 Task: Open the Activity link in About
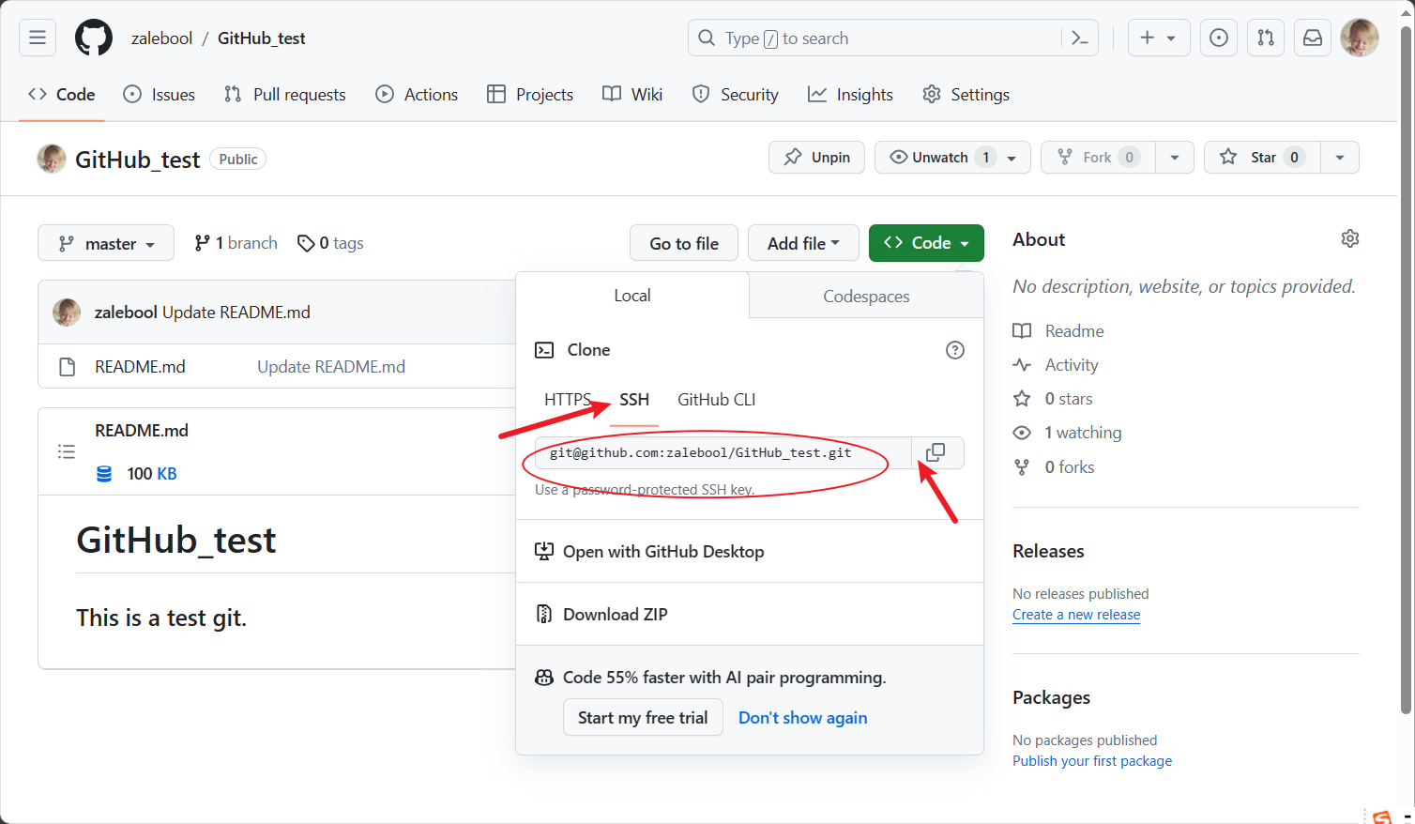click(x=1056, y=365)
